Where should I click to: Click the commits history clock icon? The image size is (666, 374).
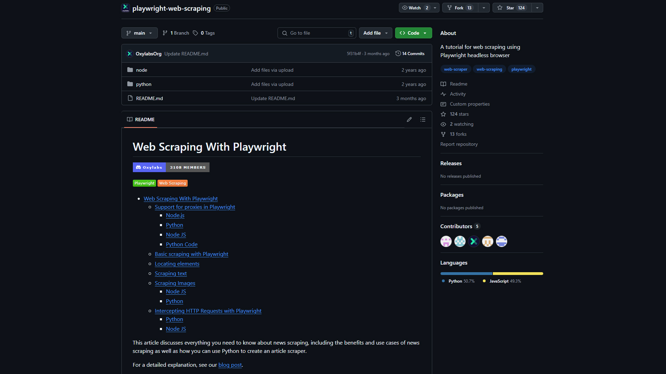[398, 54]
